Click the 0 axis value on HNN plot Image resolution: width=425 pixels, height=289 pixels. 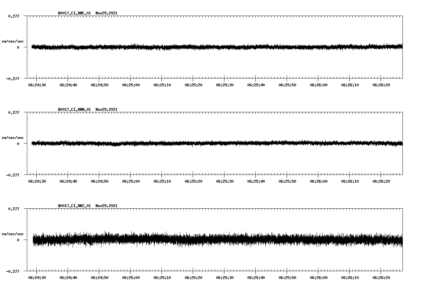(18, 144)
